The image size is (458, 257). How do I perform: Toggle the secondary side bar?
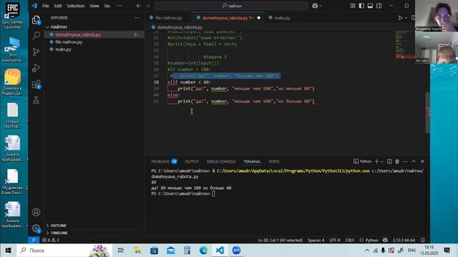379,6
